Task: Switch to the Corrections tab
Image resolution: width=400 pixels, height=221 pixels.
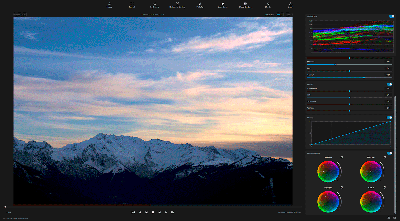Action: [x=223, y=5]
